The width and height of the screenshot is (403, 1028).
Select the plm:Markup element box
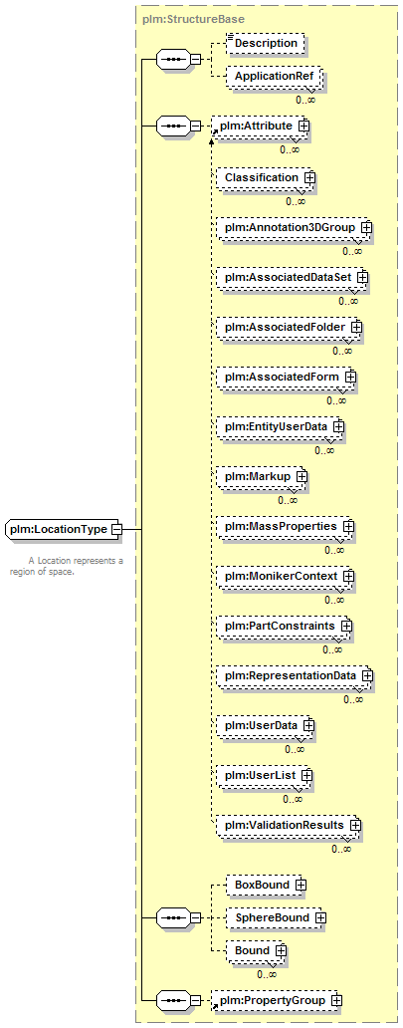coord(262,476)
